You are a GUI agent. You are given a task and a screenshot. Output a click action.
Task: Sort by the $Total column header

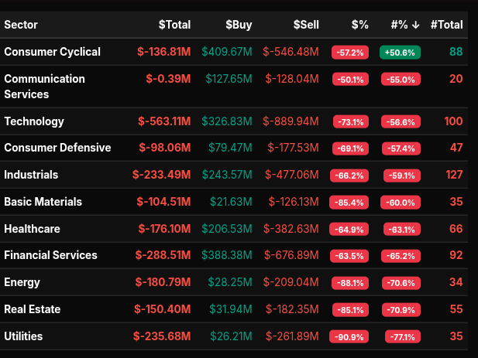pyautogui.click(x=174, y=25)
